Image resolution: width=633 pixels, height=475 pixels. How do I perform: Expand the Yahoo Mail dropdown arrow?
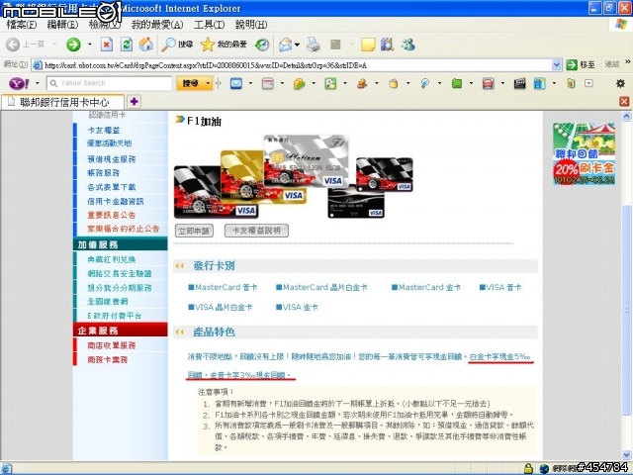point(250,83)
